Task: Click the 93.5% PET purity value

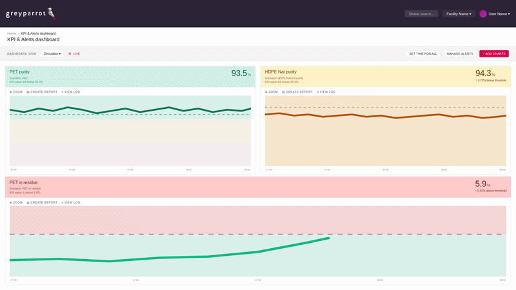Action: coord(241,73)
